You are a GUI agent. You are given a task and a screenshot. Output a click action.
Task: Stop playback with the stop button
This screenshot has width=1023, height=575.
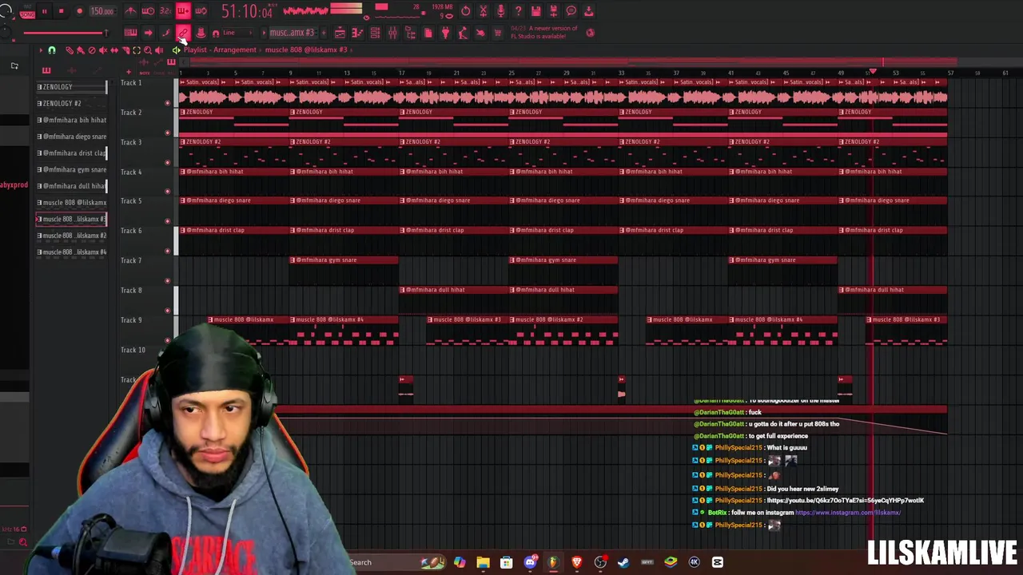click(62, 11)
